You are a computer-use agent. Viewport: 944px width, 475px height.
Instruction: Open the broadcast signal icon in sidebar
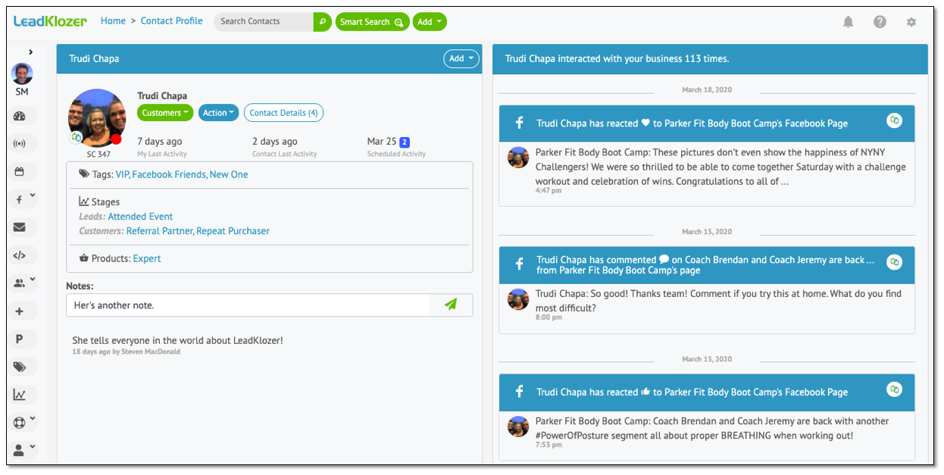(20, 144)
